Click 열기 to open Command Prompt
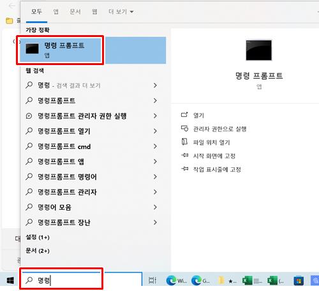Viewport: 319px width, 291px height. click(x=198, y=116)
